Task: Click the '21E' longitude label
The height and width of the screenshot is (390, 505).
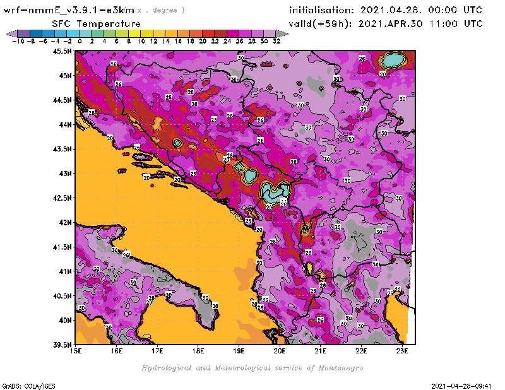Action: pyautogui.click(x=321, y=351)
